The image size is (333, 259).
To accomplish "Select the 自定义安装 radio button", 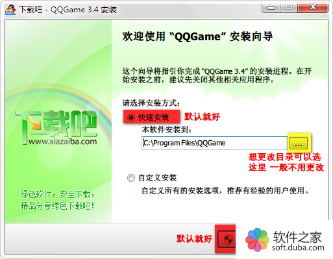I will [131, 178].
